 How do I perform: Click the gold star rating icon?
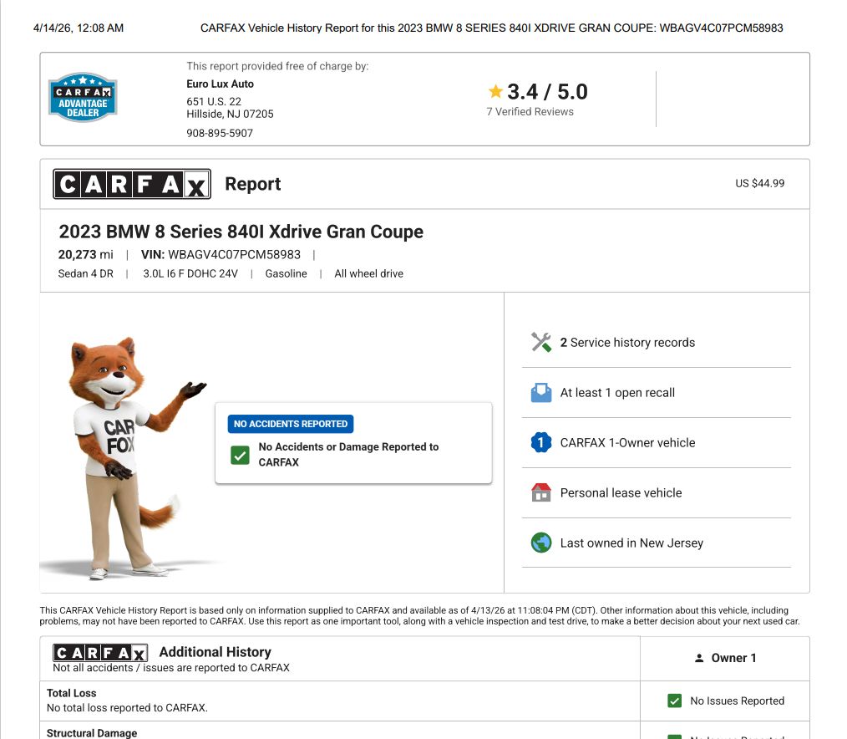coord(495,91)
